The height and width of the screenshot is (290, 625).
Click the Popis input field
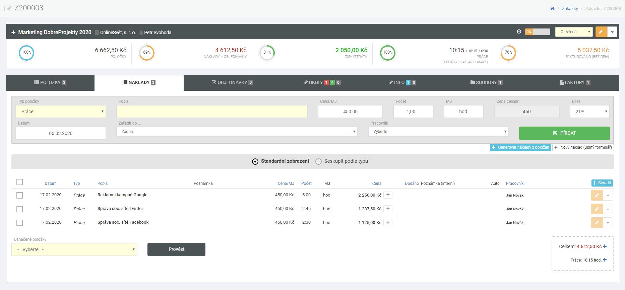[212, 112]
